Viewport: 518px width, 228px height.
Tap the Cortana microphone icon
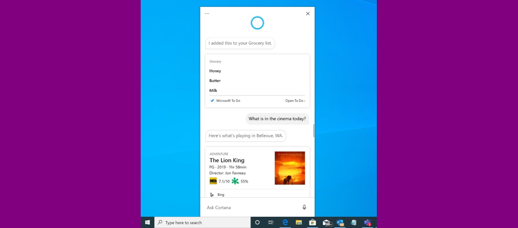coord(304,207)
